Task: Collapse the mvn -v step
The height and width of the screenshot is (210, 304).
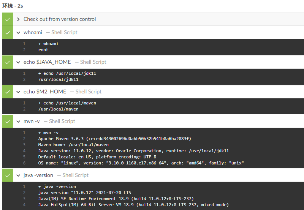Action: [x=18, y=122]
